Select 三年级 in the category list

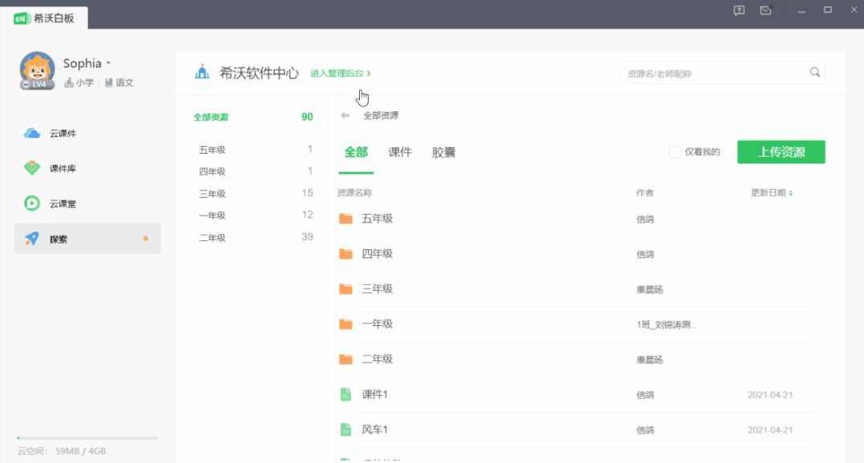(x=212, y=193)
